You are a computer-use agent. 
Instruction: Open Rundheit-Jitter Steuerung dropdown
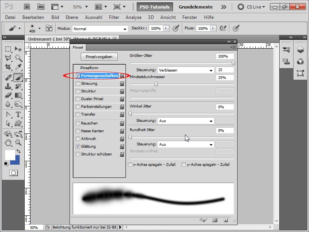(186, 144)
